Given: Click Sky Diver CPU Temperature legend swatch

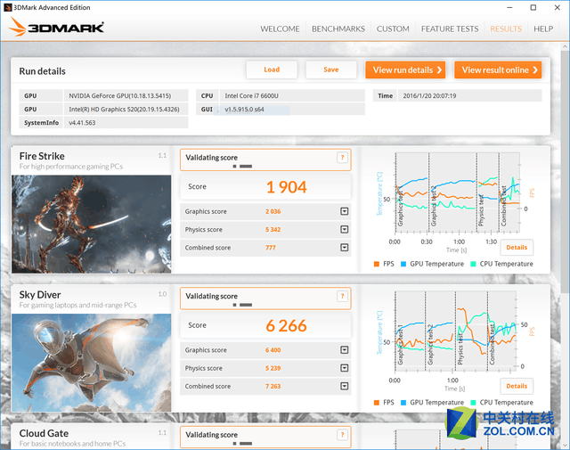Looking at the screenshot, I should (x=473, y=403).
